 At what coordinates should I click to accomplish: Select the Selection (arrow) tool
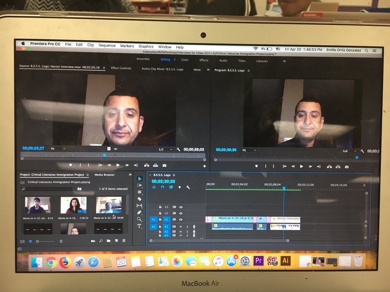coord(139,178)
